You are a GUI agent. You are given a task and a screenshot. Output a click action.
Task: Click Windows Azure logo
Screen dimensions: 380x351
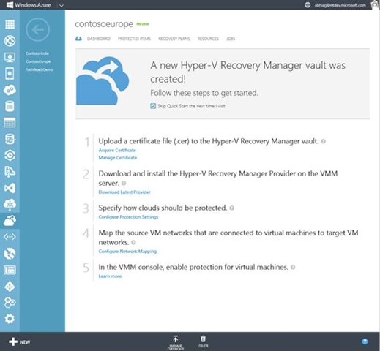pyautogui.click(x=29, y=5)
